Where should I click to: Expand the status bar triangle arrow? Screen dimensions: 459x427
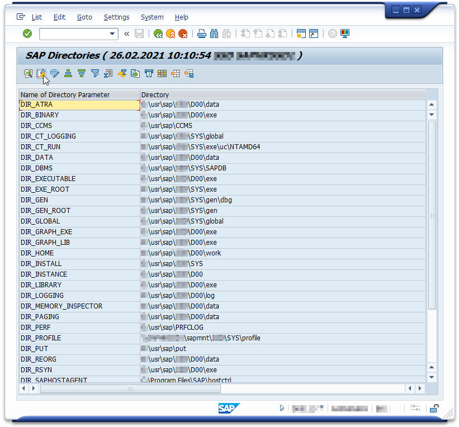pos(282,408)
